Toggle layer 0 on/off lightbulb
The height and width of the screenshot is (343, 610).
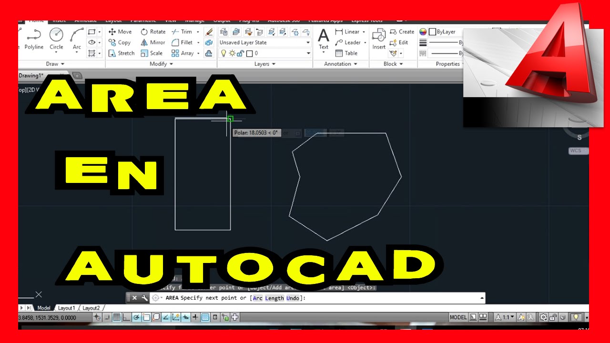coord(223,53)
